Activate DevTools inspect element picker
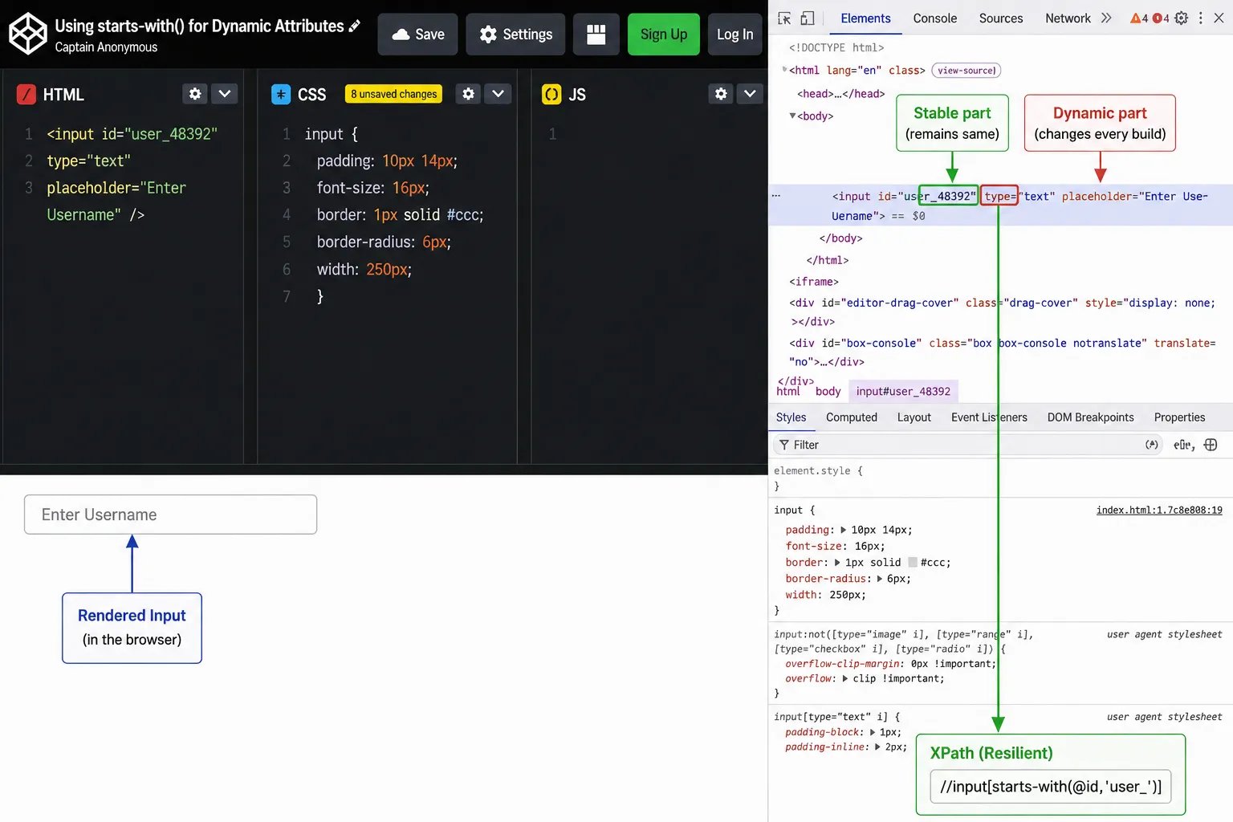 (x=784, y=18)
